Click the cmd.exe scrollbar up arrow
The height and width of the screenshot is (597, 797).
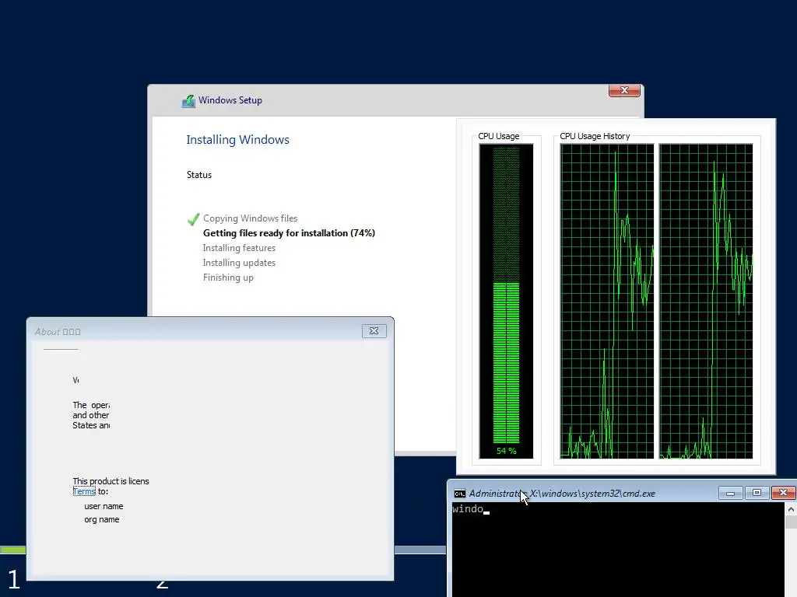(791, 508)
